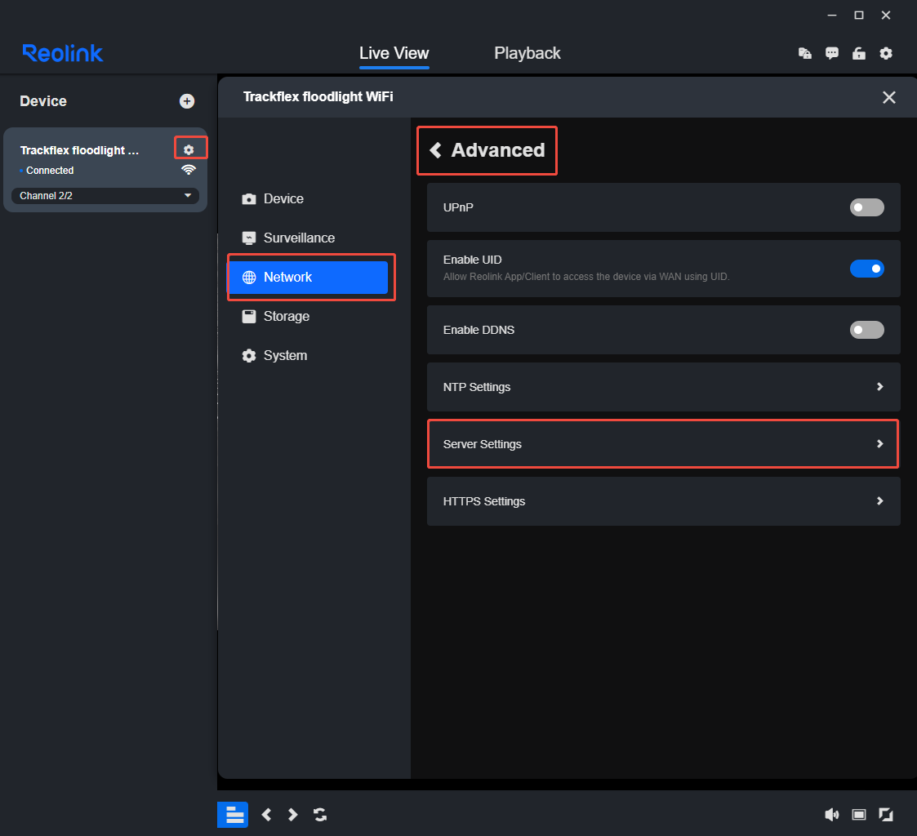Go to next page of camera views
Image resolution: width=917 pixels, height=836 pixels.
[293, 815]
